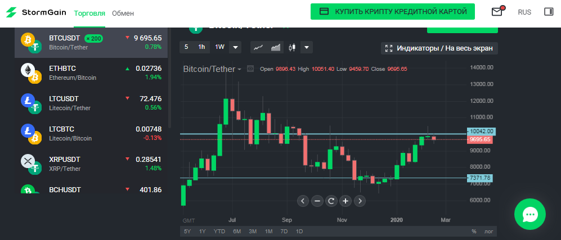Select 1M date range
The height and width of the screenshot is (240, 561).
click(269, 232)
